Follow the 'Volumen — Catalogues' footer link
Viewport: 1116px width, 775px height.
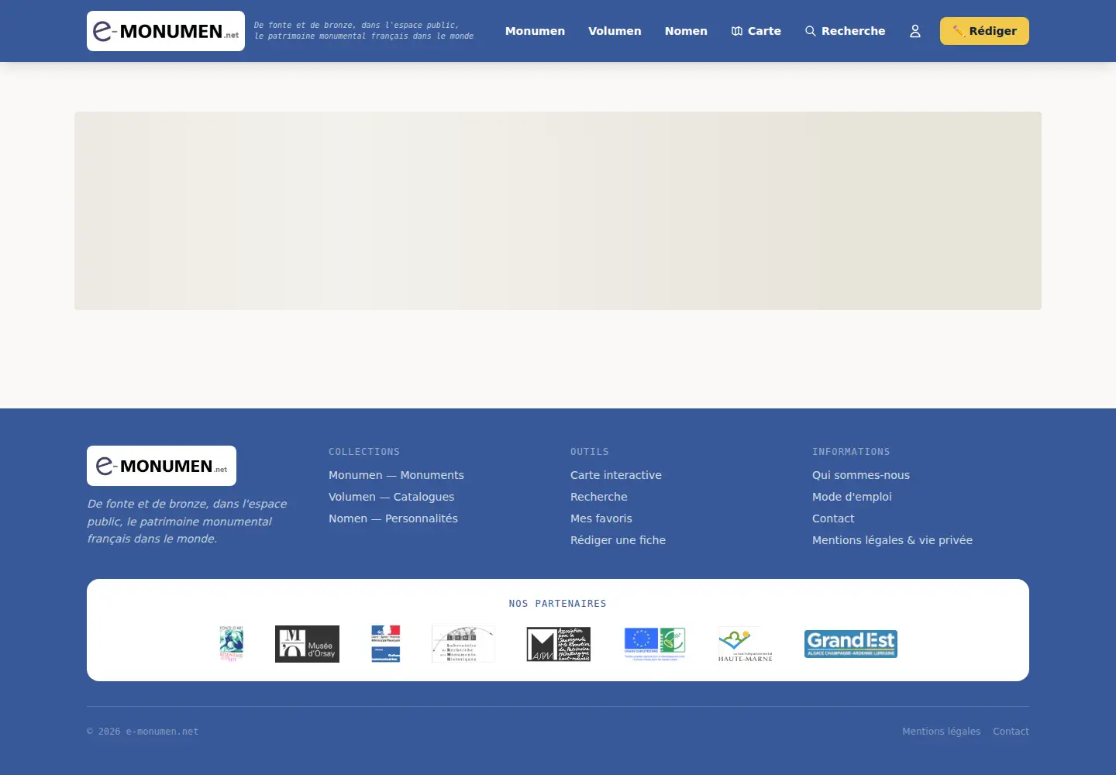391,497
